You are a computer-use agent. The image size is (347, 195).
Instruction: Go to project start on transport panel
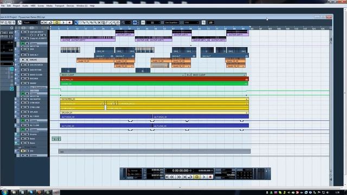click(167, 177)
